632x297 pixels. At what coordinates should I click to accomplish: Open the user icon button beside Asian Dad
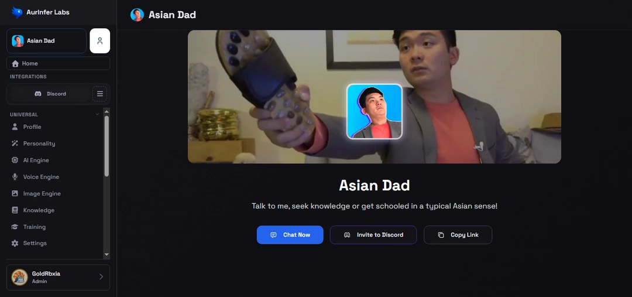(100, 41)
